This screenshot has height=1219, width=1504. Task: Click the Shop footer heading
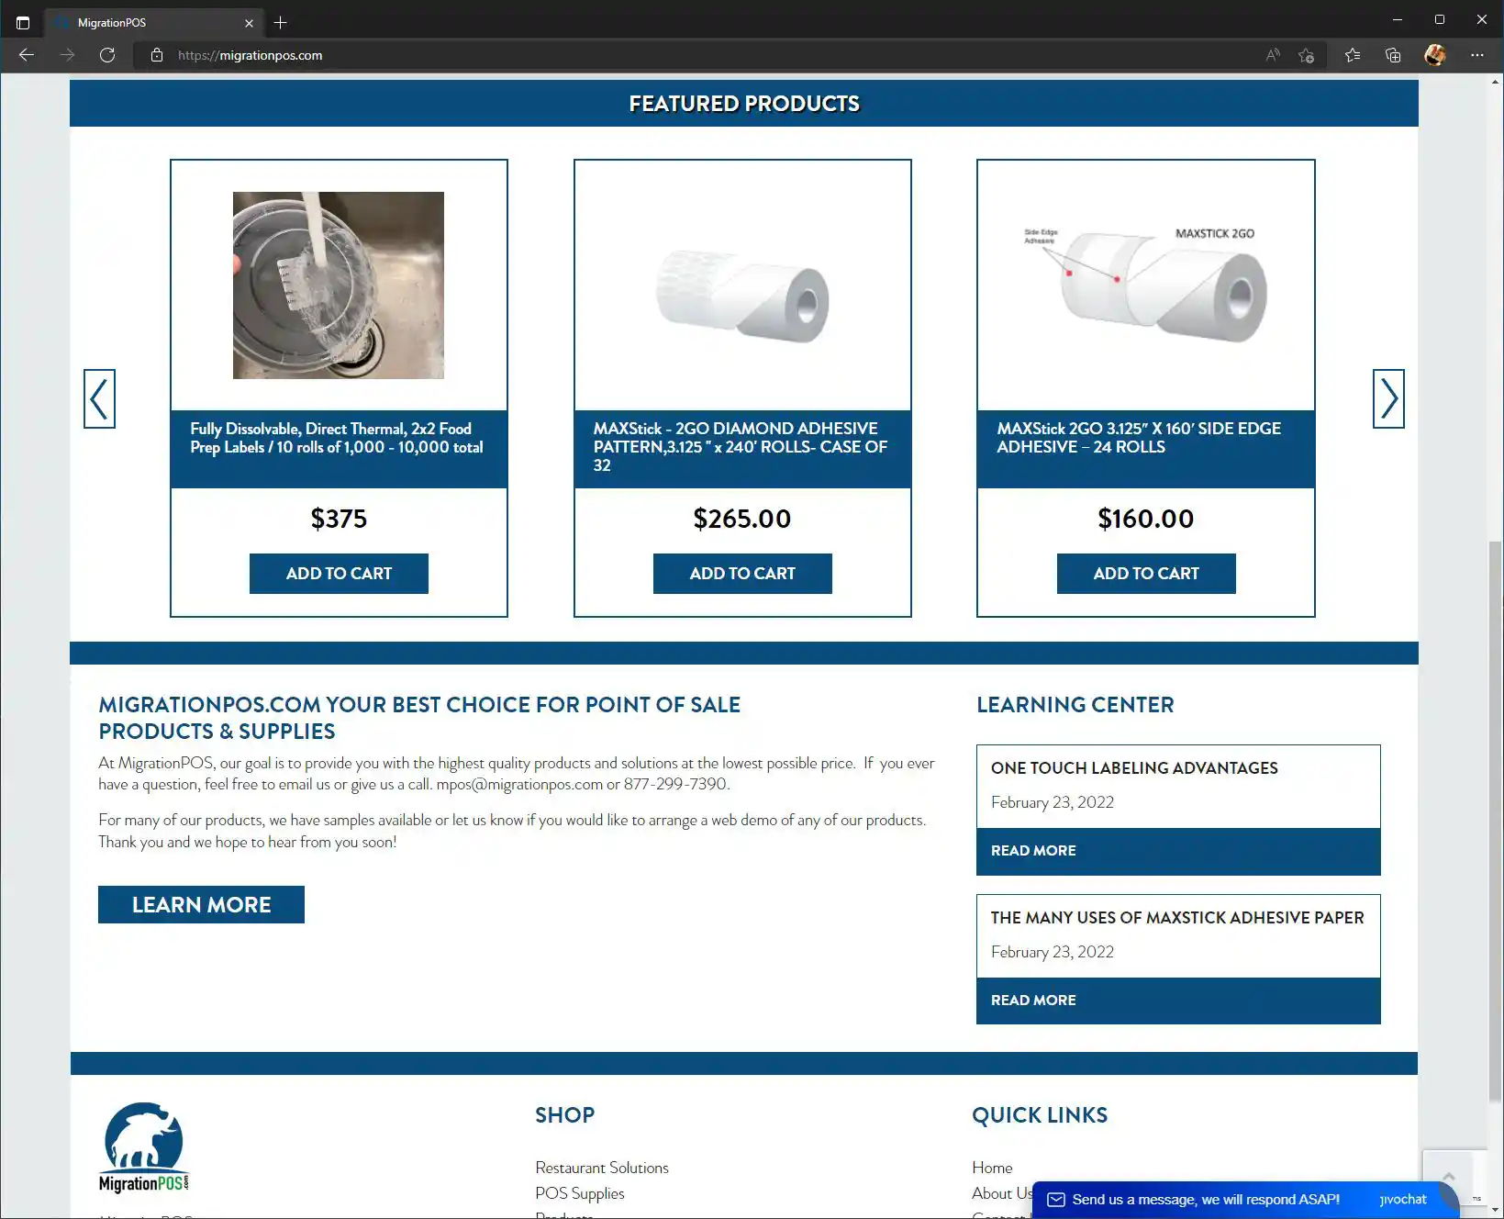pyautogui.click(x=565, y=1115)
